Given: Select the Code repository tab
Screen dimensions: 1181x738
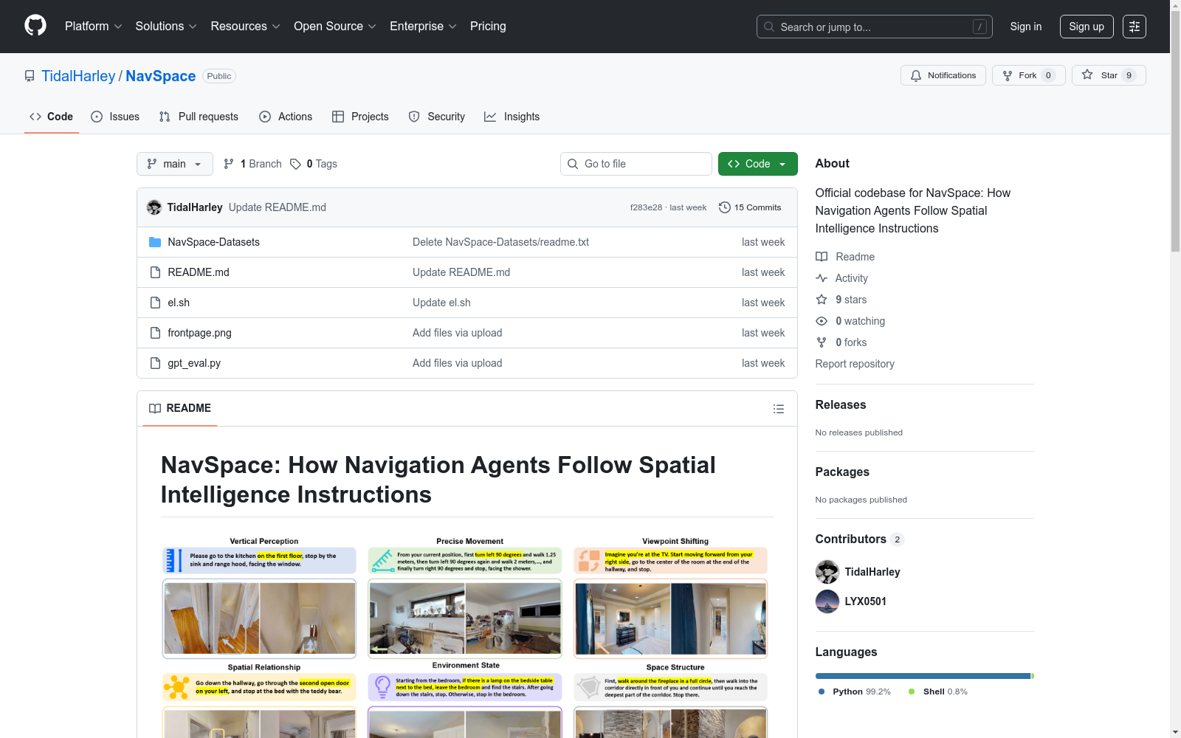Looking at the screenshot, I should point(52,117).
